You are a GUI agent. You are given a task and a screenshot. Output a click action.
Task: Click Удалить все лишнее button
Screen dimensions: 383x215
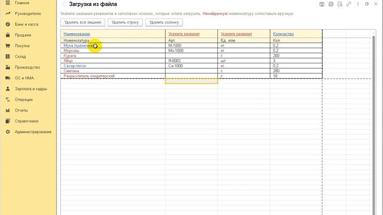[x=83, y=22]
